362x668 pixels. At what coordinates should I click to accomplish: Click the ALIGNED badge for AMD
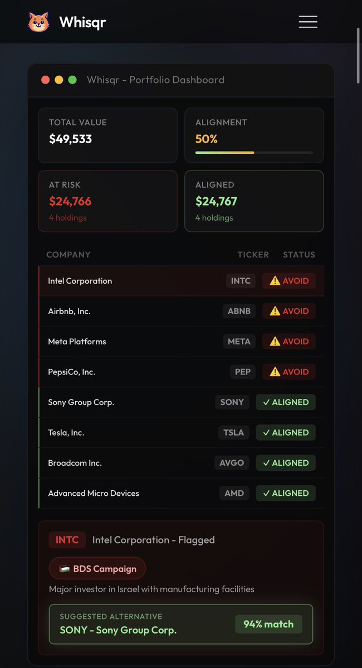click(x=286, y=493)
